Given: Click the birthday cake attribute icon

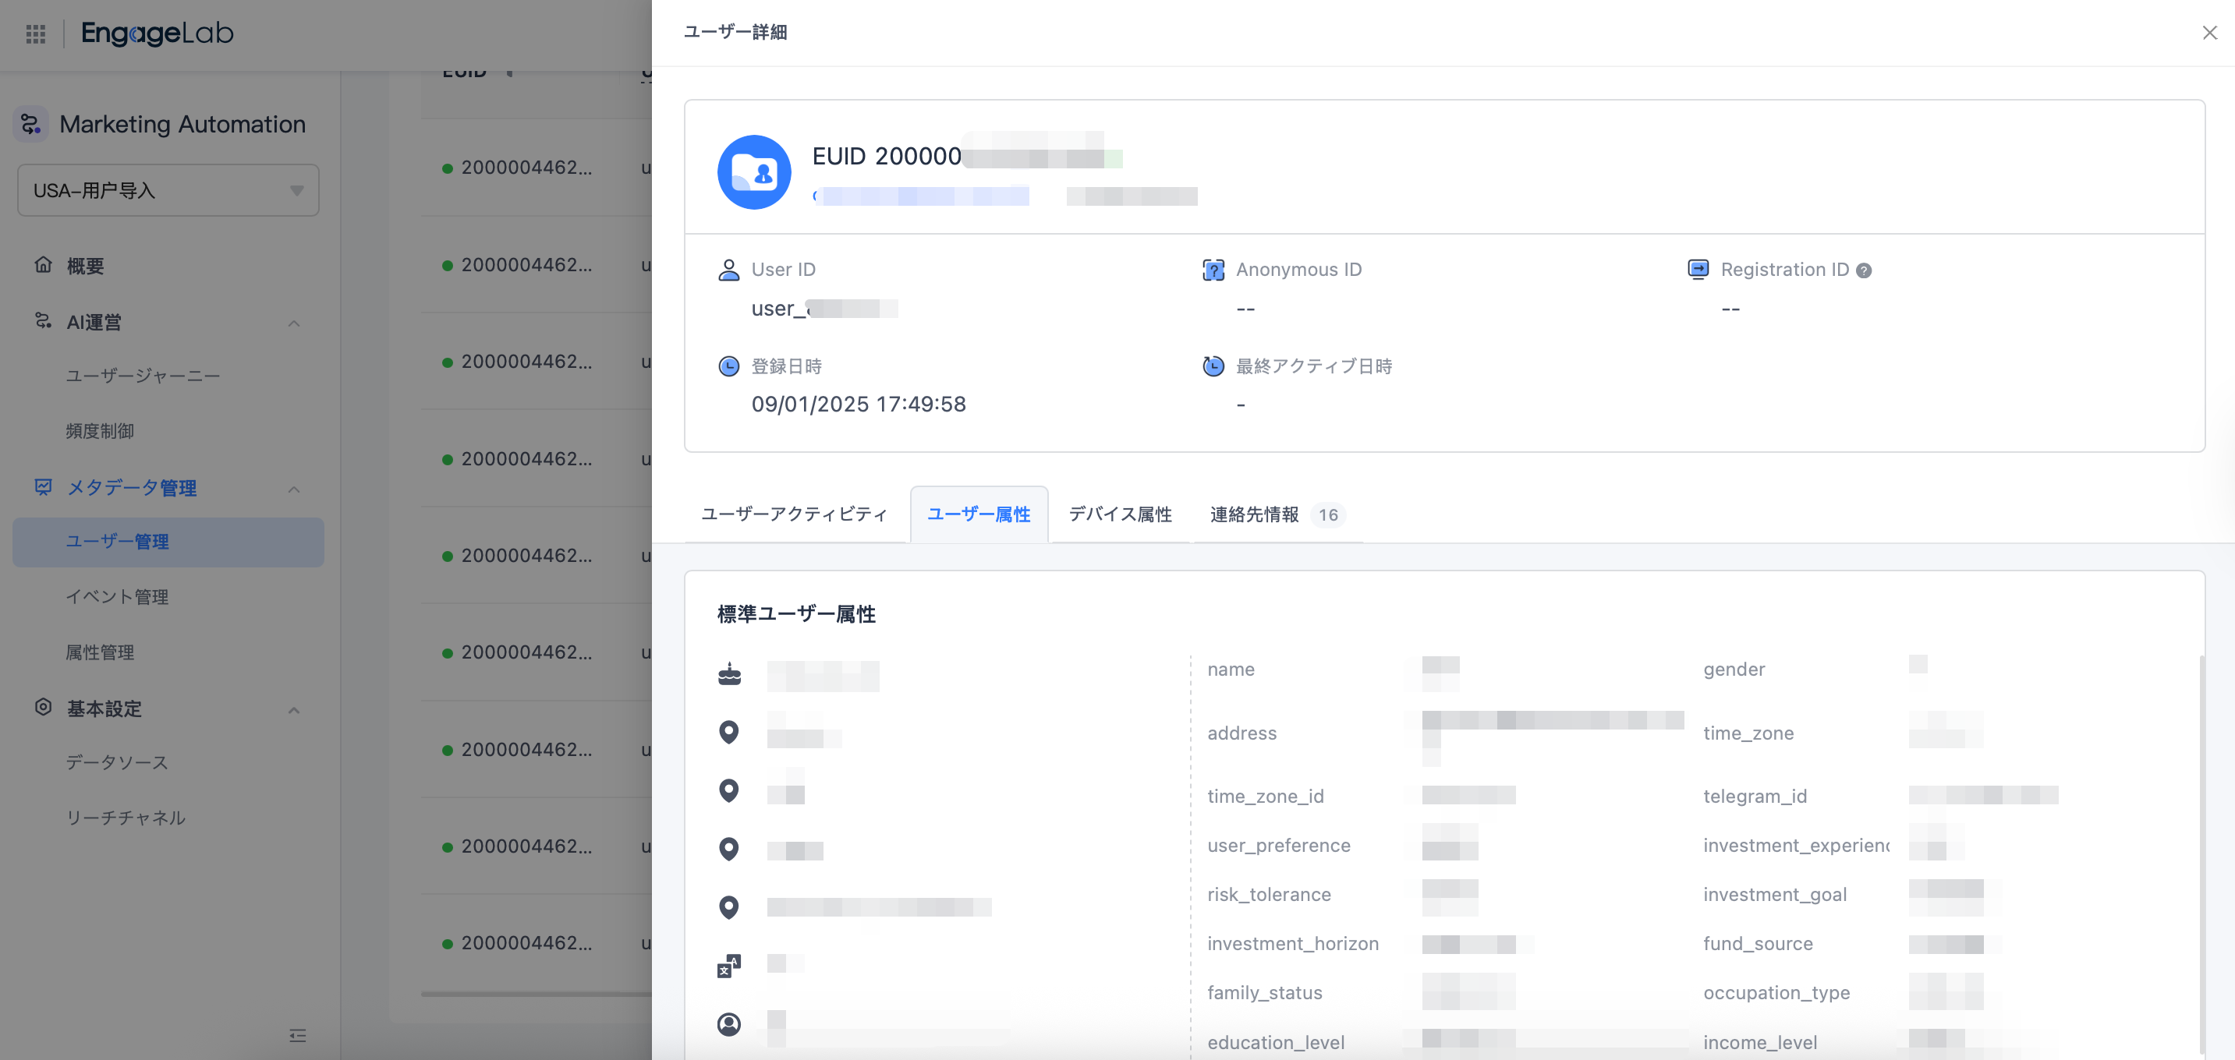Looking at the screenshot, I should point(730,674).
